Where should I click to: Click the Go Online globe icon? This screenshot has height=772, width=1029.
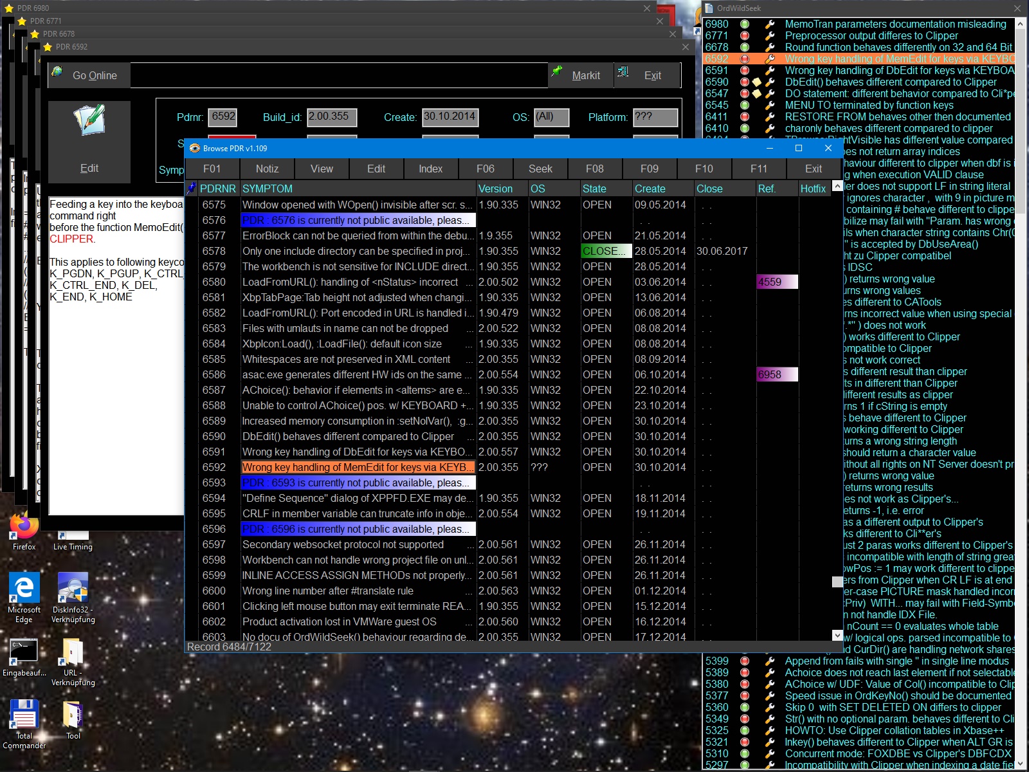[57, 72]
